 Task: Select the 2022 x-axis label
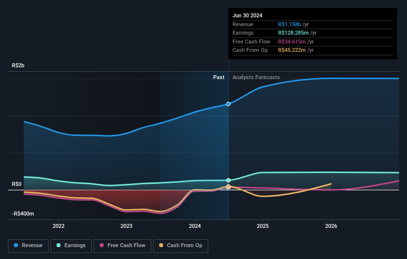click(58, 226)
